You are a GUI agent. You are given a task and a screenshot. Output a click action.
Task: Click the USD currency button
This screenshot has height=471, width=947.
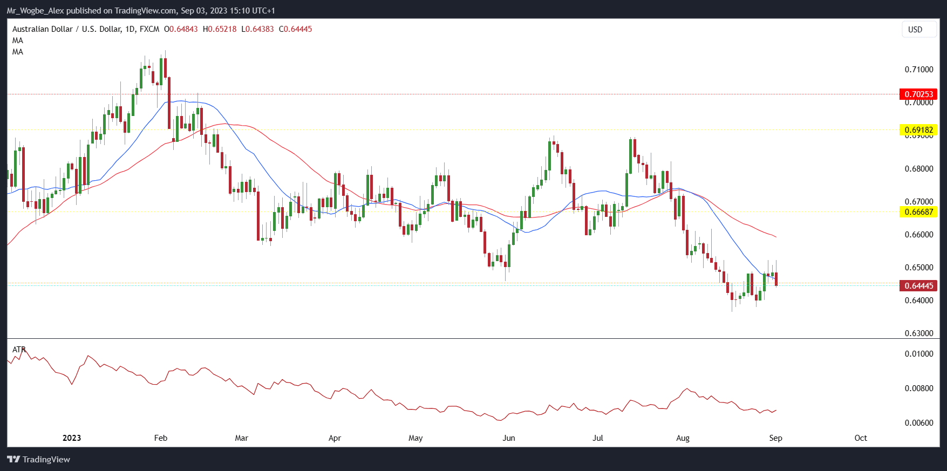click(x=919, y=30)
